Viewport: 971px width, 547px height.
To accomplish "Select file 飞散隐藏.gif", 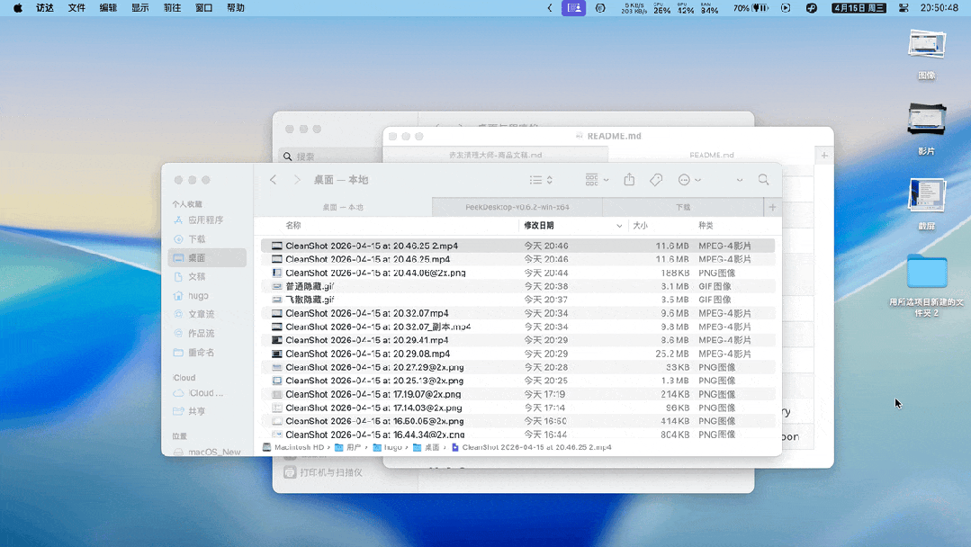I will (x=517, y=300).
